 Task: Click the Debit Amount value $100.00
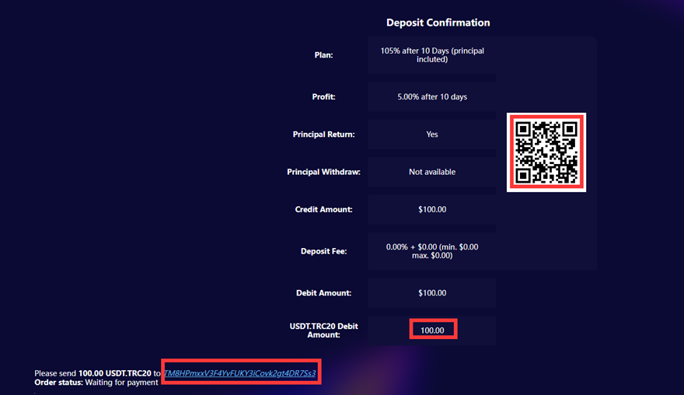(x=432, y=293)
